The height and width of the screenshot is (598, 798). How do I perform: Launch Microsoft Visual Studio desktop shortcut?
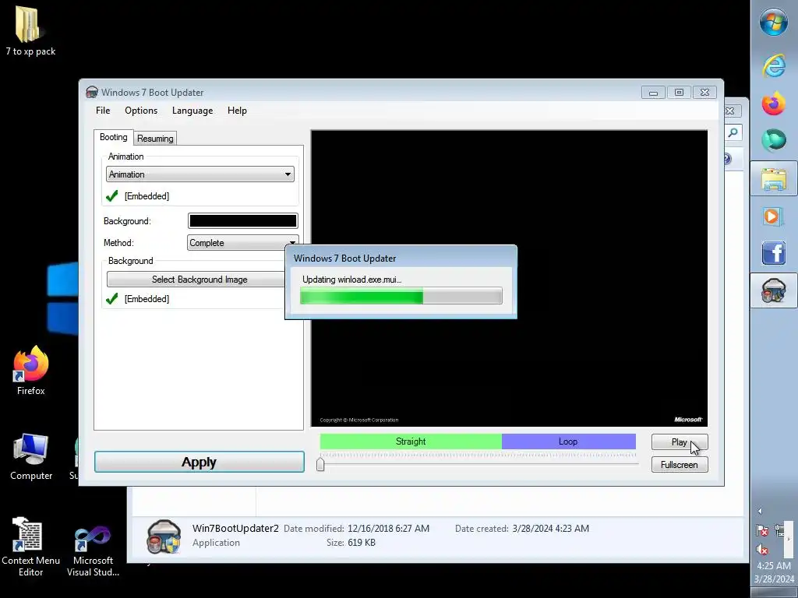point(93,551)
